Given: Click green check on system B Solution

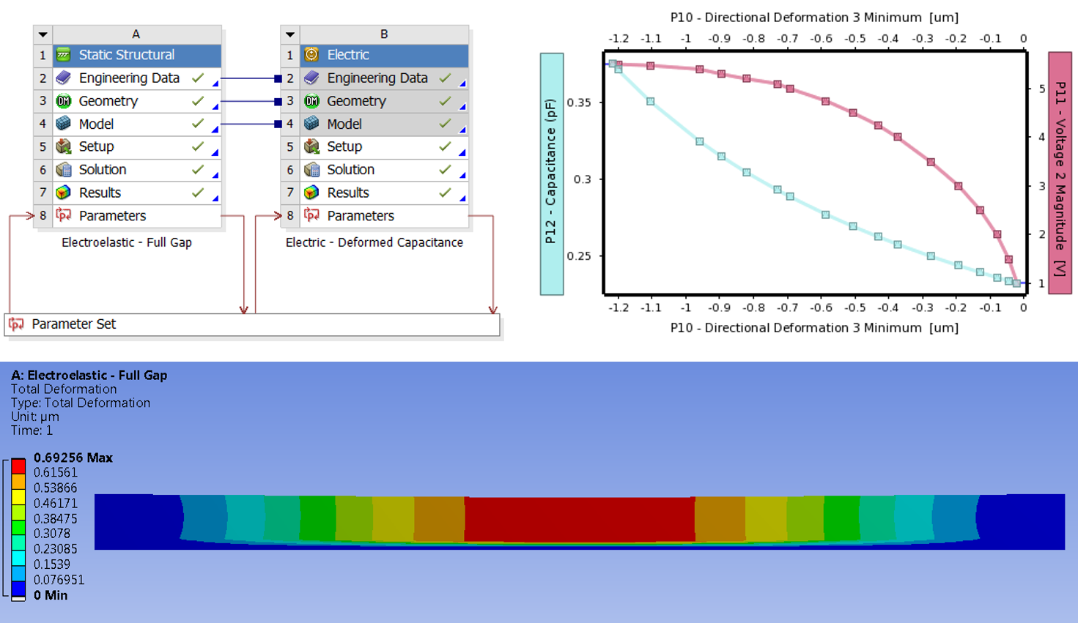Looking at the screenshot, I should pyautogui.click(x=445, y=170).
